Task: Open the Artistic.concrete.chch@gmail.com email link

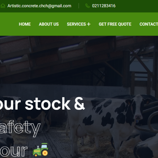Action: 39,6
